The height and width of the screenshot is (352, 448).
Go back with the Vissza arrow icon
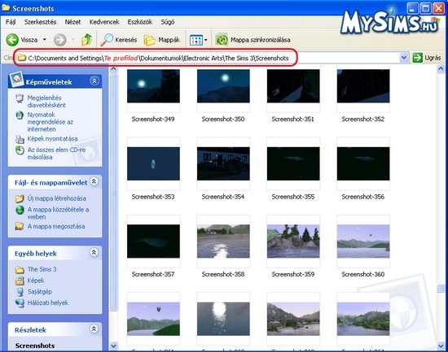point(12,40)
